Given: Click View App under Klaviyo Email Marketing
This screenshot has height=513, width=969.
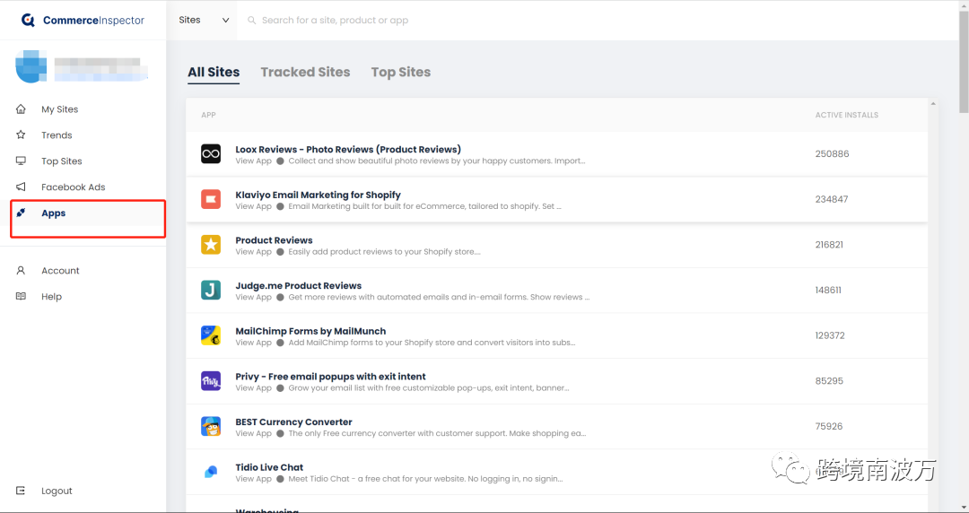Looking at the screenshot, I should (253, 206).
